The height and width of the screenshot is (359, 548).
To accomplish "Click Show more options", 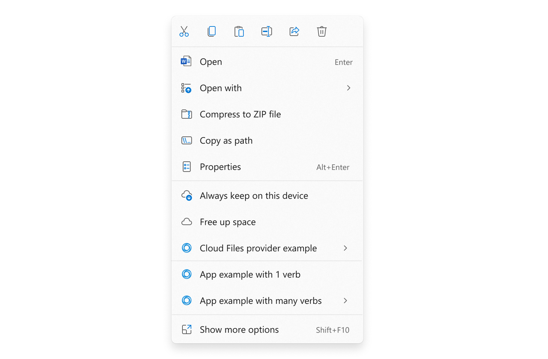I will click(x=267, y=330).
